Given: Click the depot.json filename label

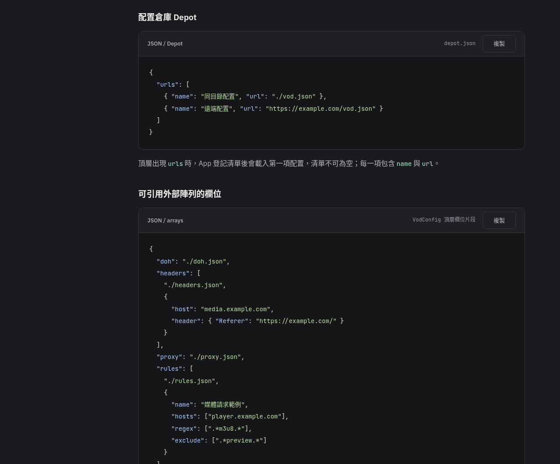Looking at the screenshot, I should (459, 43).
